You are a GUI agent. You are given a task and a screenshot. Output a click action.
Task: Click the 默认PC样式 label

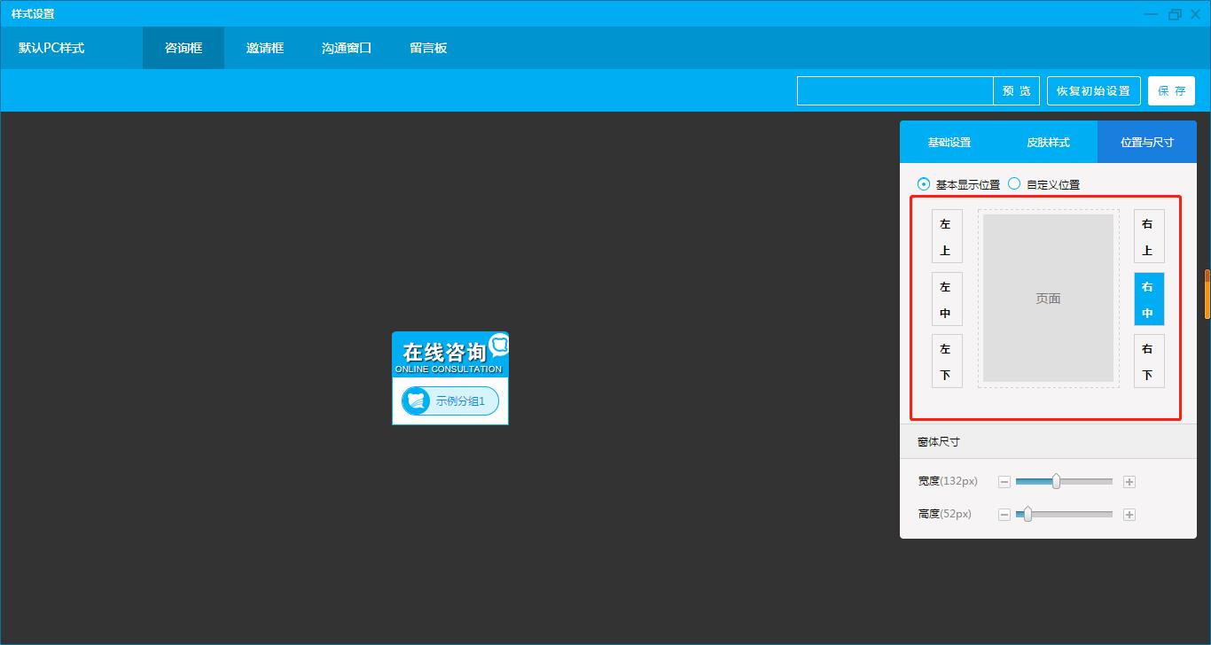(x=51, y=48)
